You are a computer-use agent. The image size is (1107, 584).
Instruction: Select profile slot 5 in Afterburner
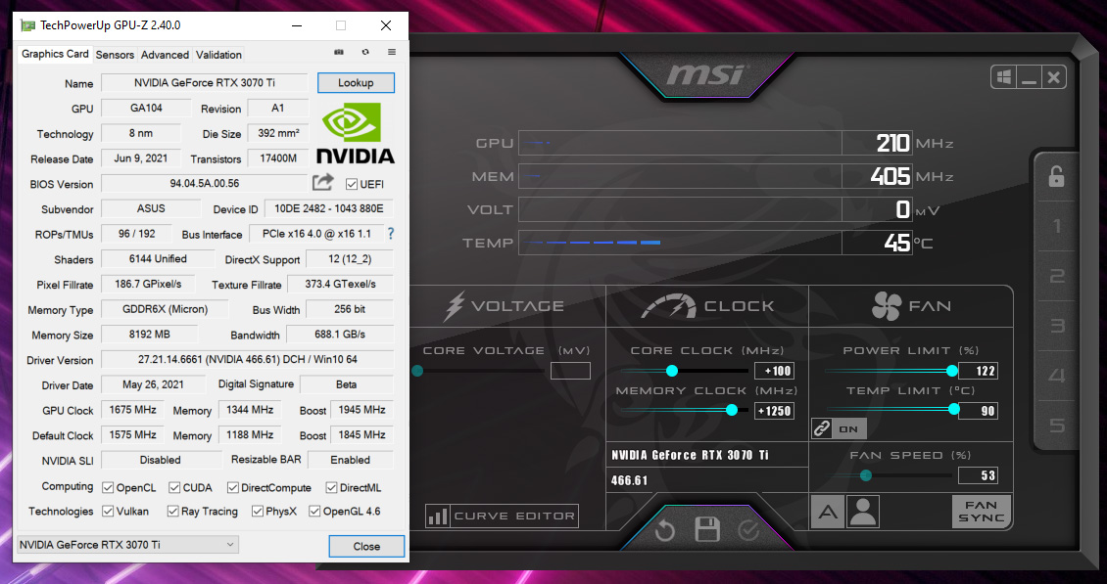click(1057, 426)
